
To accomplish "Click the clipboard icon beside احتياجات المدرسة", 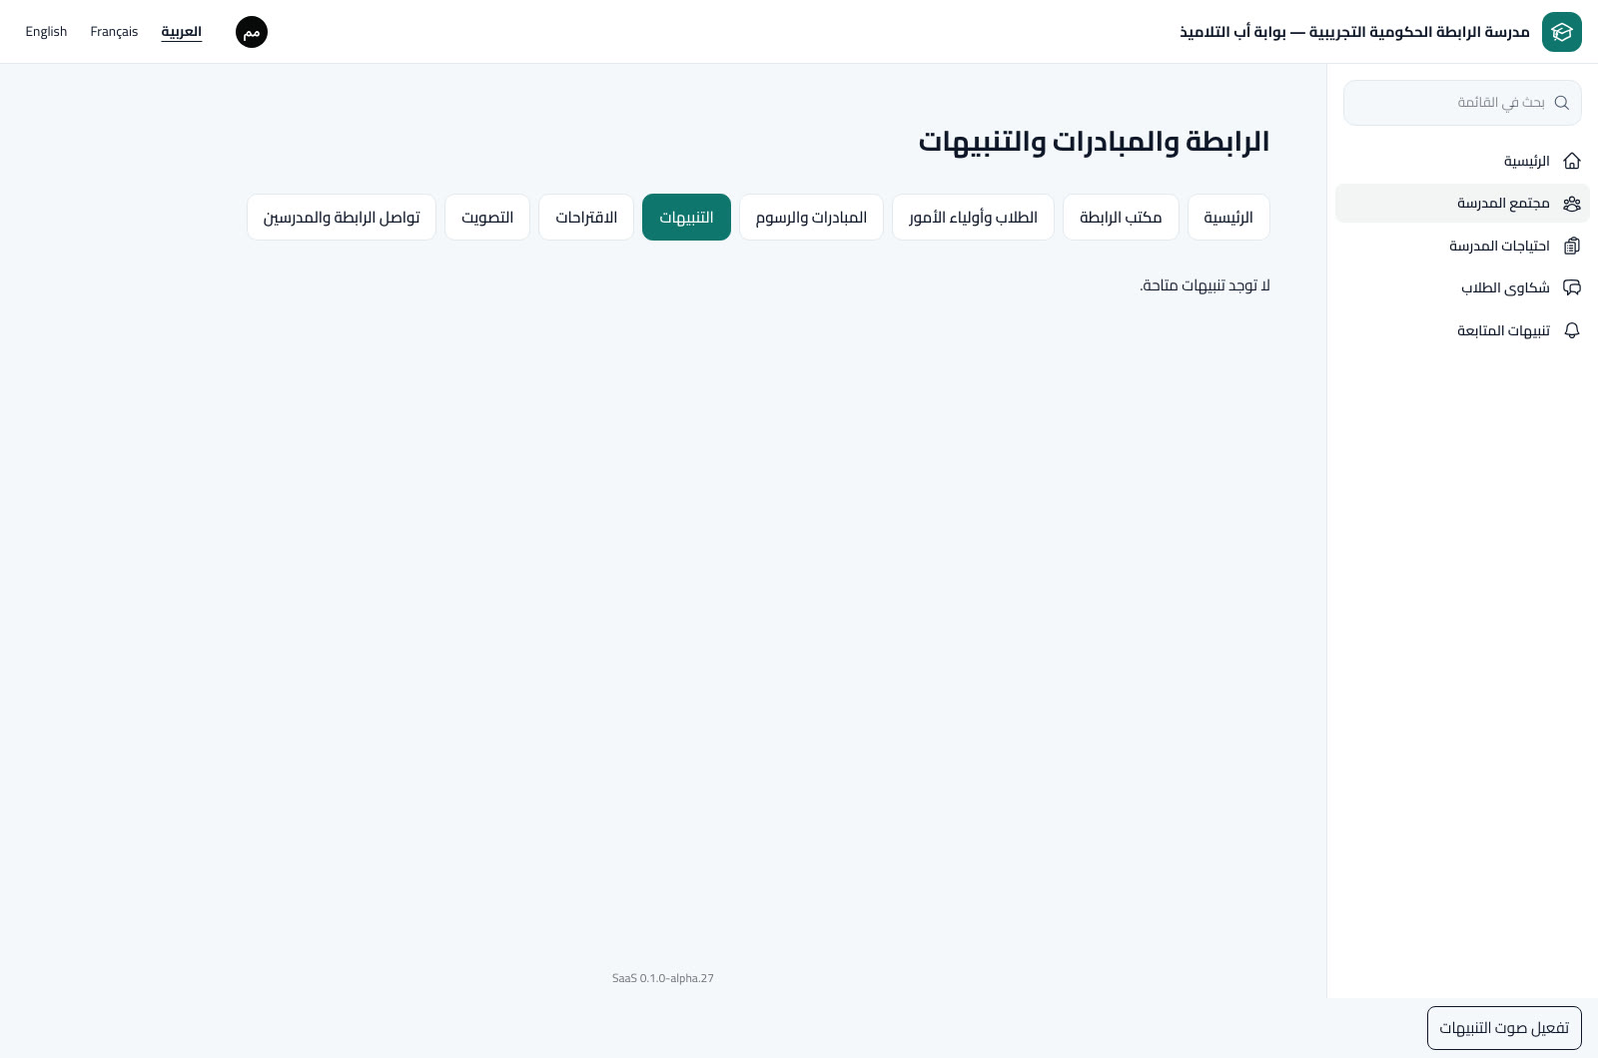I will (x=1572, y=246).
